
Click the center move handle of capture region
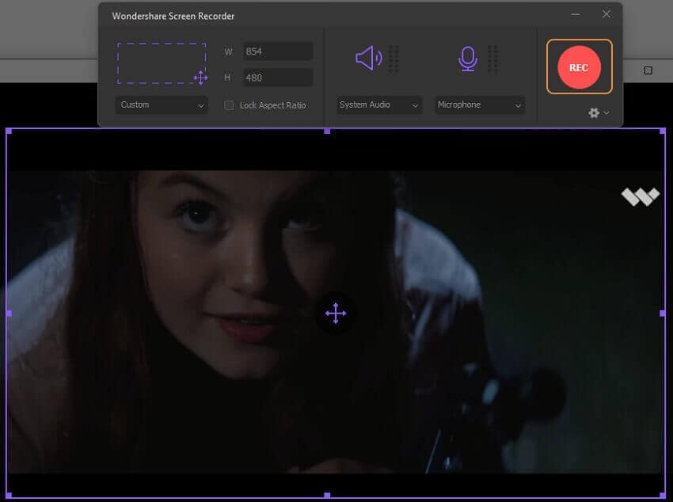[x=336, y=314]
